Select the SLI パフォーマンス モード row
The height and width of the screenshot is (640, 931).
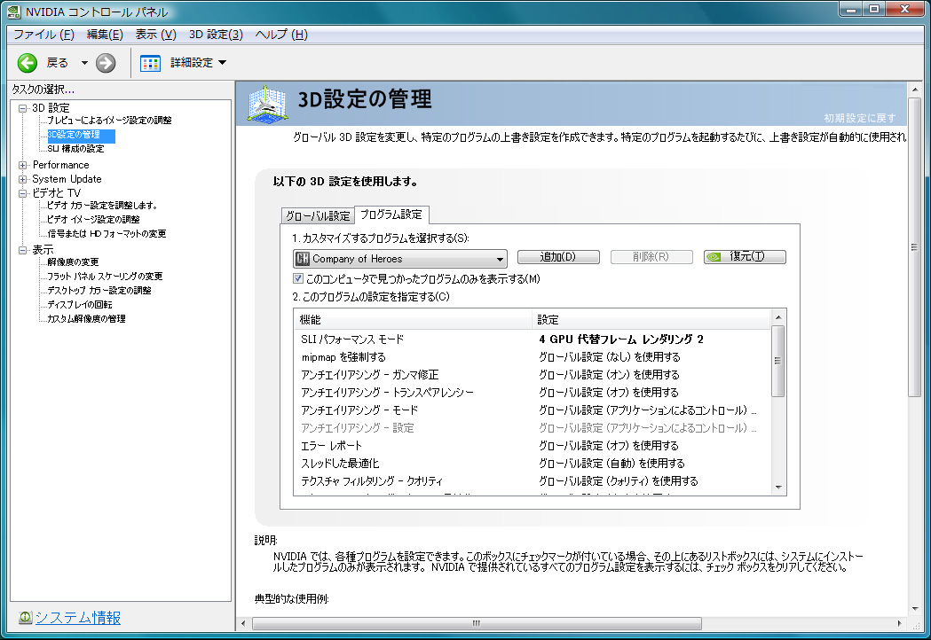click(532, 340)
